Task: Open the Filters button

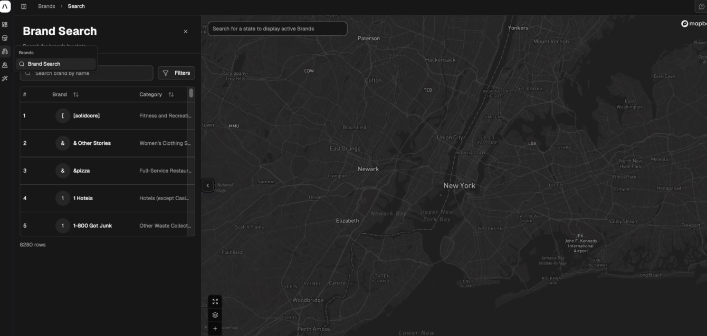Action: (x=176, y=73)
